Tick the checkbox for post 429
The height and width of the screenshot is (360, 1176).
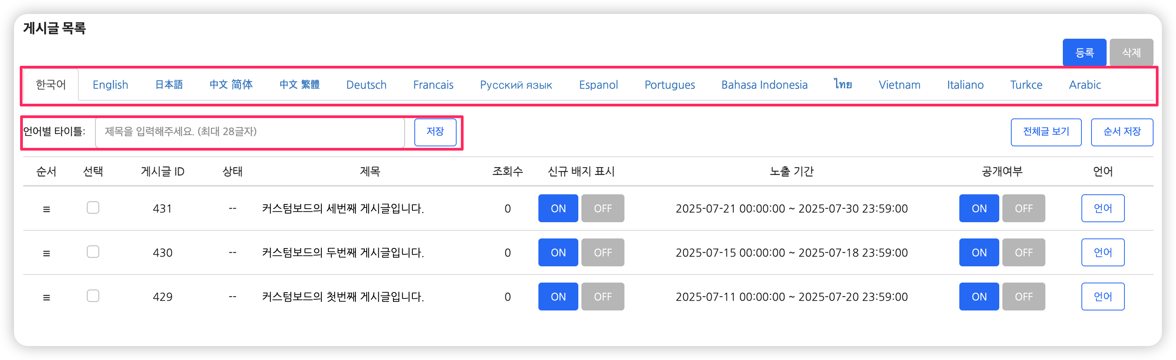pyautogui.click(x=93, y=296)
